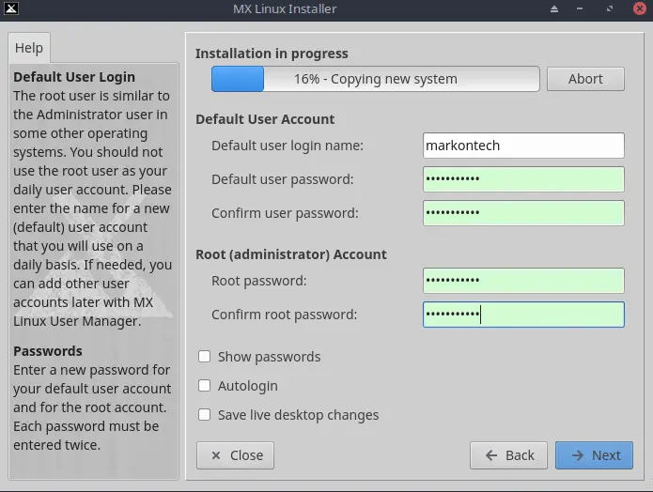653x492 pixels.
Task: Close the installer with the red X
Action: point(640,8)
